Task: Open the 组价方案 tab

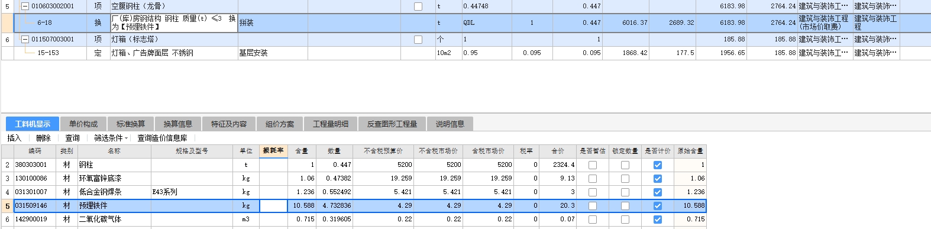Action: point(280,124)
